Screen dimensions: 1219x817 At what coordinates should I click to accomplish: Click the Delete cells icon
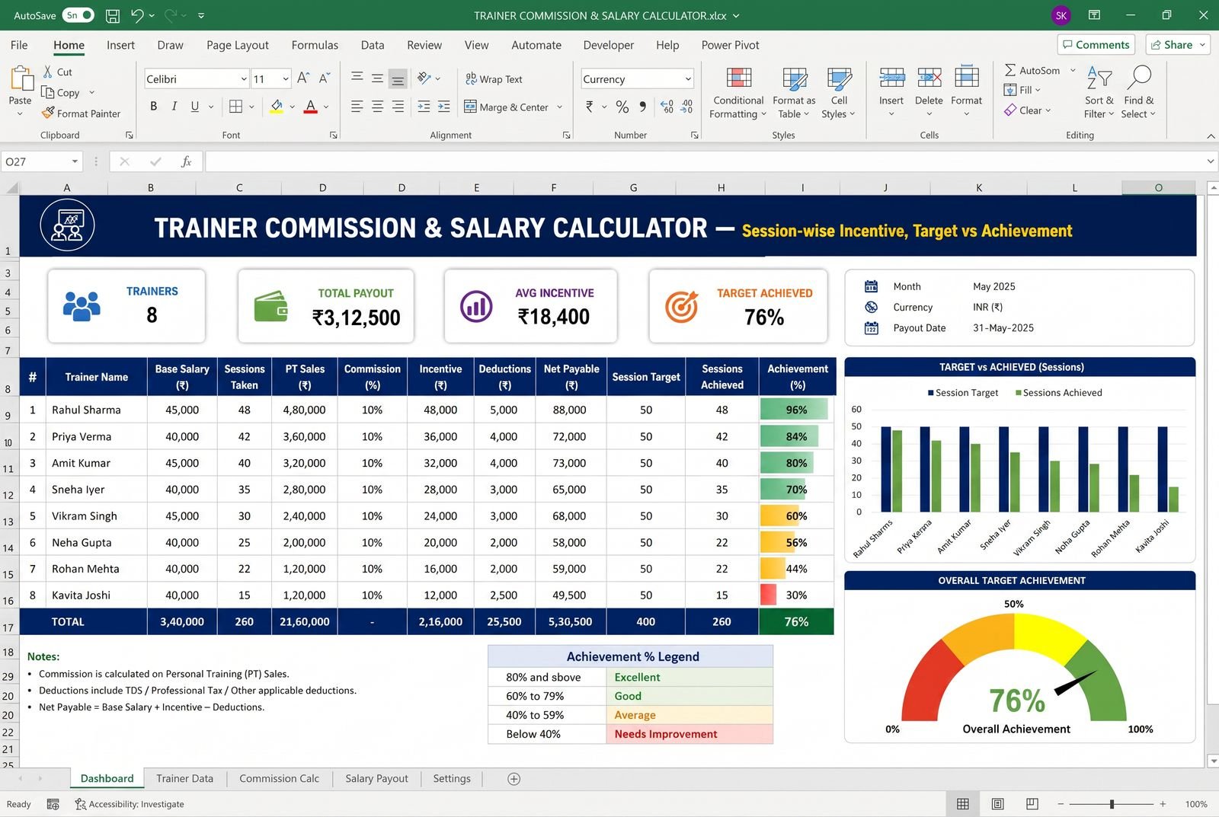point(929,78)
